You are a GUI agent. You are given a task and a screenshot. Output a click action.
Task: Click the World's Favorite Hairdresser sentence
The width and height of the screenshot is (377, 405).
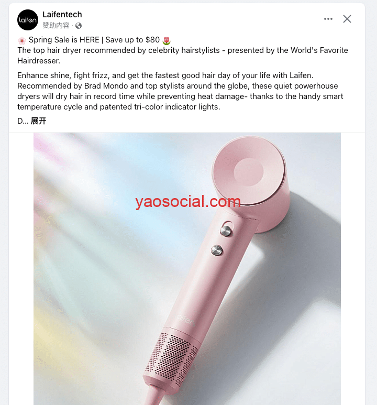tap(183, 56)
